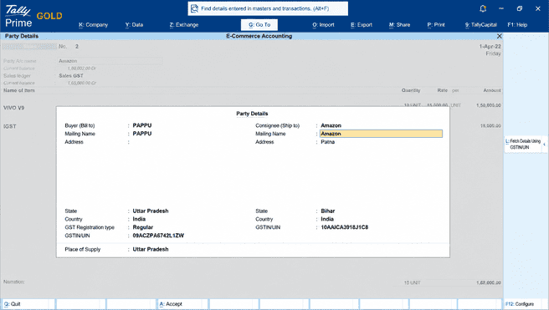Click Consignee (Ship to) value Amazon
Image resolution: width=549 pixels, height=310 pixels.
[x=331, y=125]
